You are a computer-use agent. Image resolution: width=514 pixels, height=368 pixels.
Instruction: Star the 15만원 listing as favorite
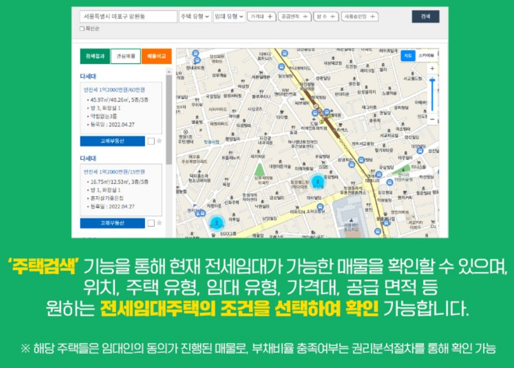pyautogui.click(x=160, y=223)
